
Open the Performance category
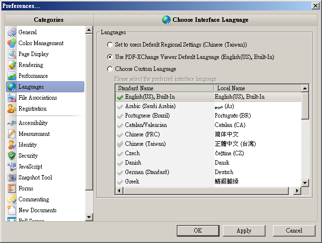pos(45,76)
